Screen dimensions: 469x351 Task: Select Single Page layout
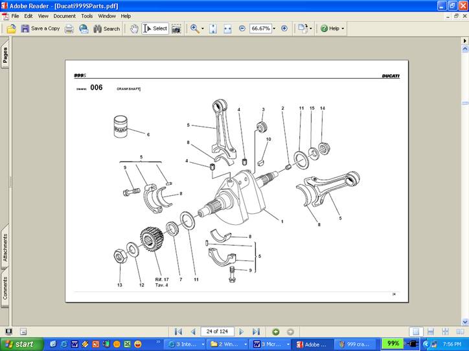[416, 332]
